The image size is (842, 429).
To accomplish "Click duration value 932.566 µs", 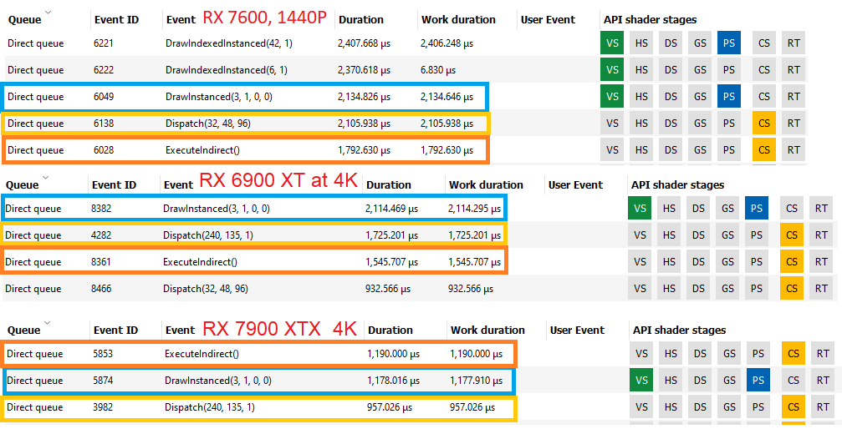I will 388,289.
